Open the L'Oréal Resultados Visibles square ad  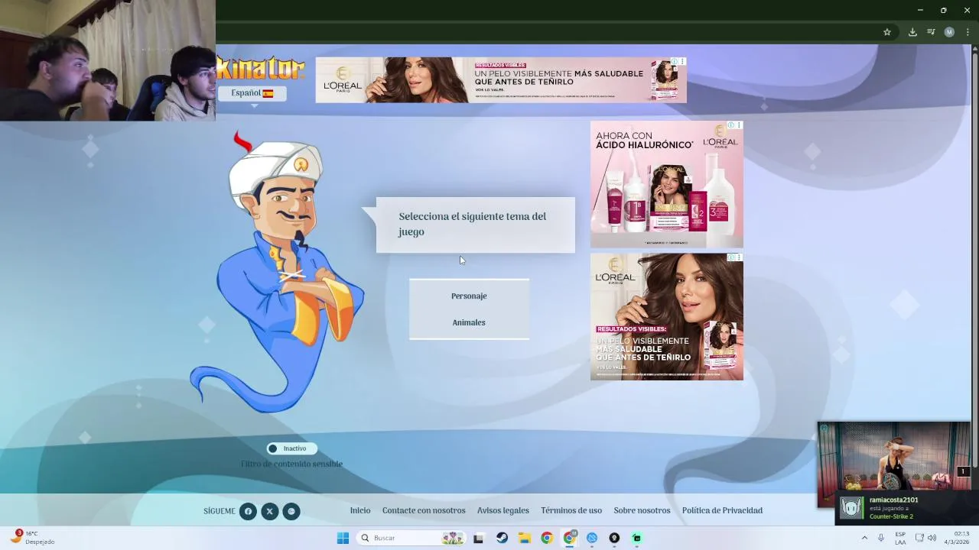click(667, 316)
